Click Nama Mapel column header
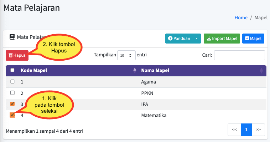This screenshot has width=270, height=142. coord(155,70)
